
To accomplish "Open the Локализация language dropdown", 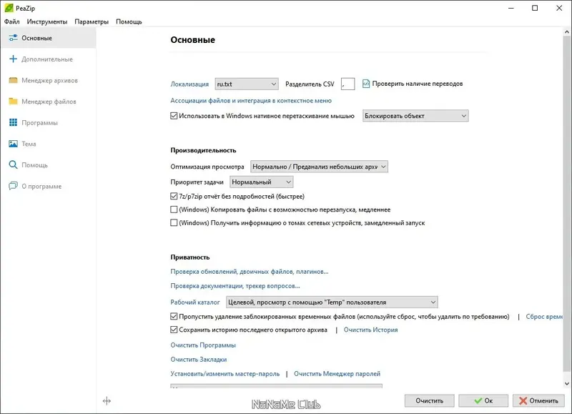I will 246,83.
